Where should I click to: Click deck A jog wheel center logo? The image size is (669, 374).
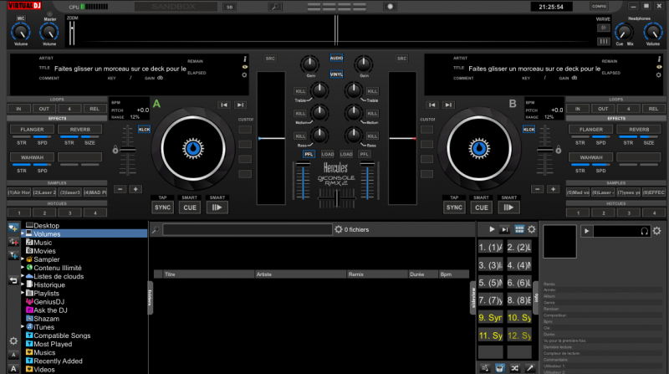pyautogui.click(x=193, y=149)
